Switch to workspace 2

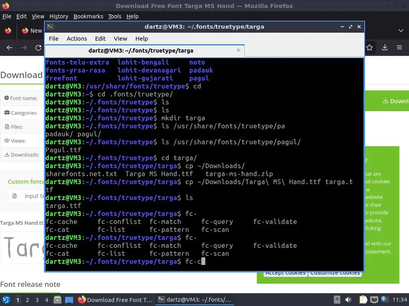[x=28, y=300]
